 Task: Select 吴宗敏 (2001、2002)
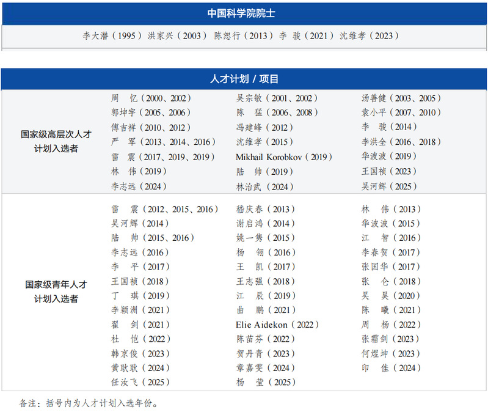click(277, 98)
